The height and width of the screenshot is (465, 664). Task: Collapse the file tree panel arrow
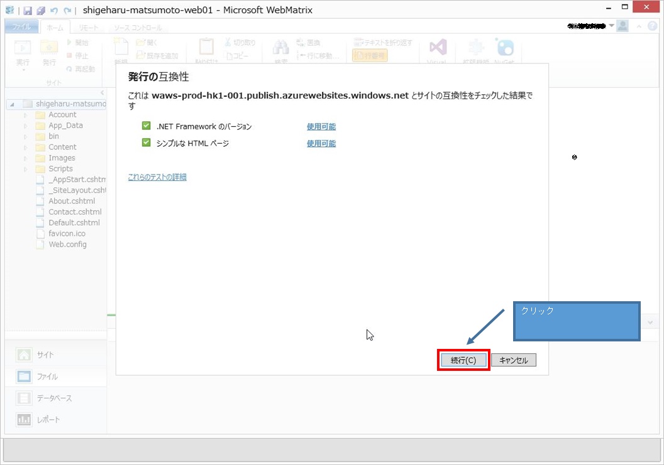click(x=102, y=93)
